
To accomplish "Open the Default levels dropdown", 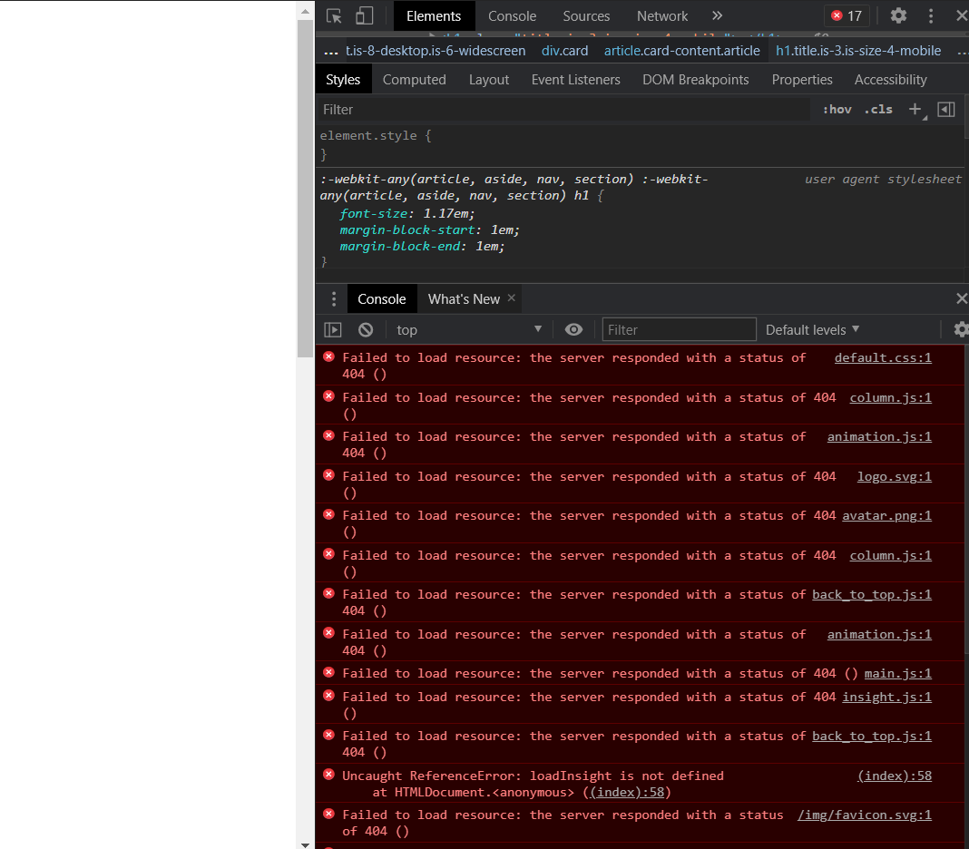I will [x=810, y=329].
